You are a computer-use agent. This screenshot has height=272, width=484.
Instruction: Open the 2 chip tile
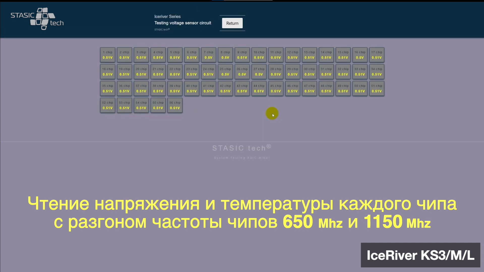point(125,55)
